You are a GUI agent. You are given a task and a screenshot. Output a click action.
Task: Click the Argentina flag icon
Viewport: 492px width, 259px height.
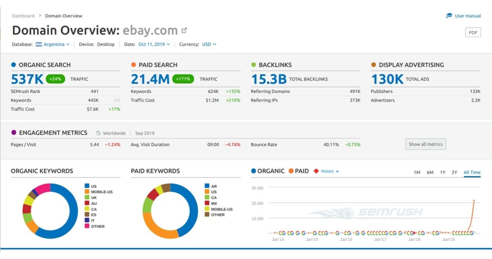tap(39, 44)
